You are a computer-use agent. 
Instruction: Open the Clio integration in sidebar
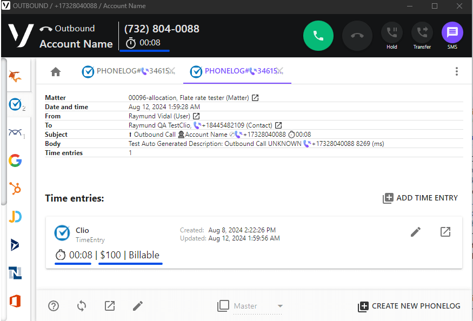click(x=16, y=104)
